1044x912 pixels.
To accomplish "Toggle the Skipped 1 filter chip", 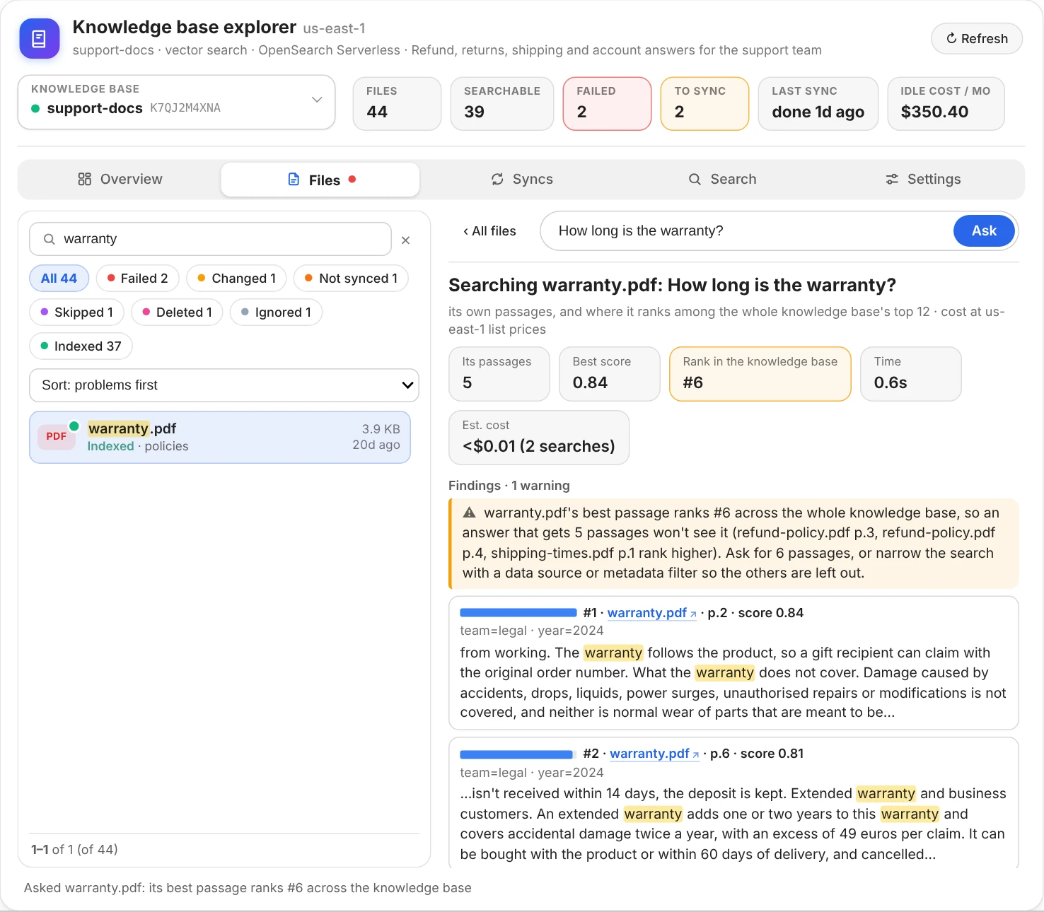I will coord(76,312).
